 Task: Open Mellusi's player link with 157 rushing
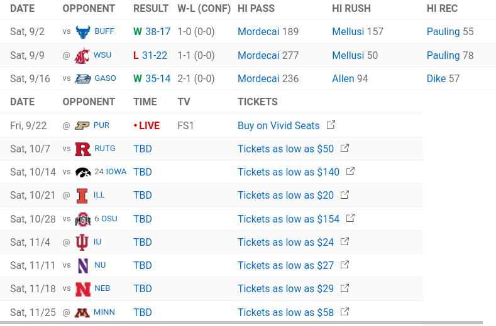348,31
